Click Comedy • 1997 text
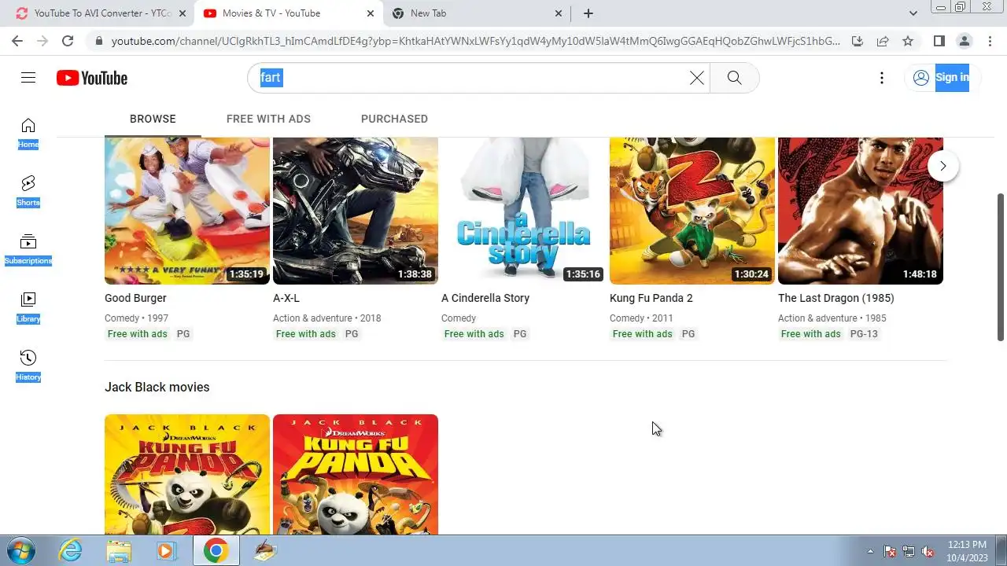This screenshot has height=566, width=1007. point(136,318)
